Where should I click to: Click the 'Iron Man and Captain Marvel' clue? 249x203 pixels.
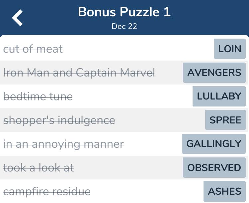[x=79, y=73]
